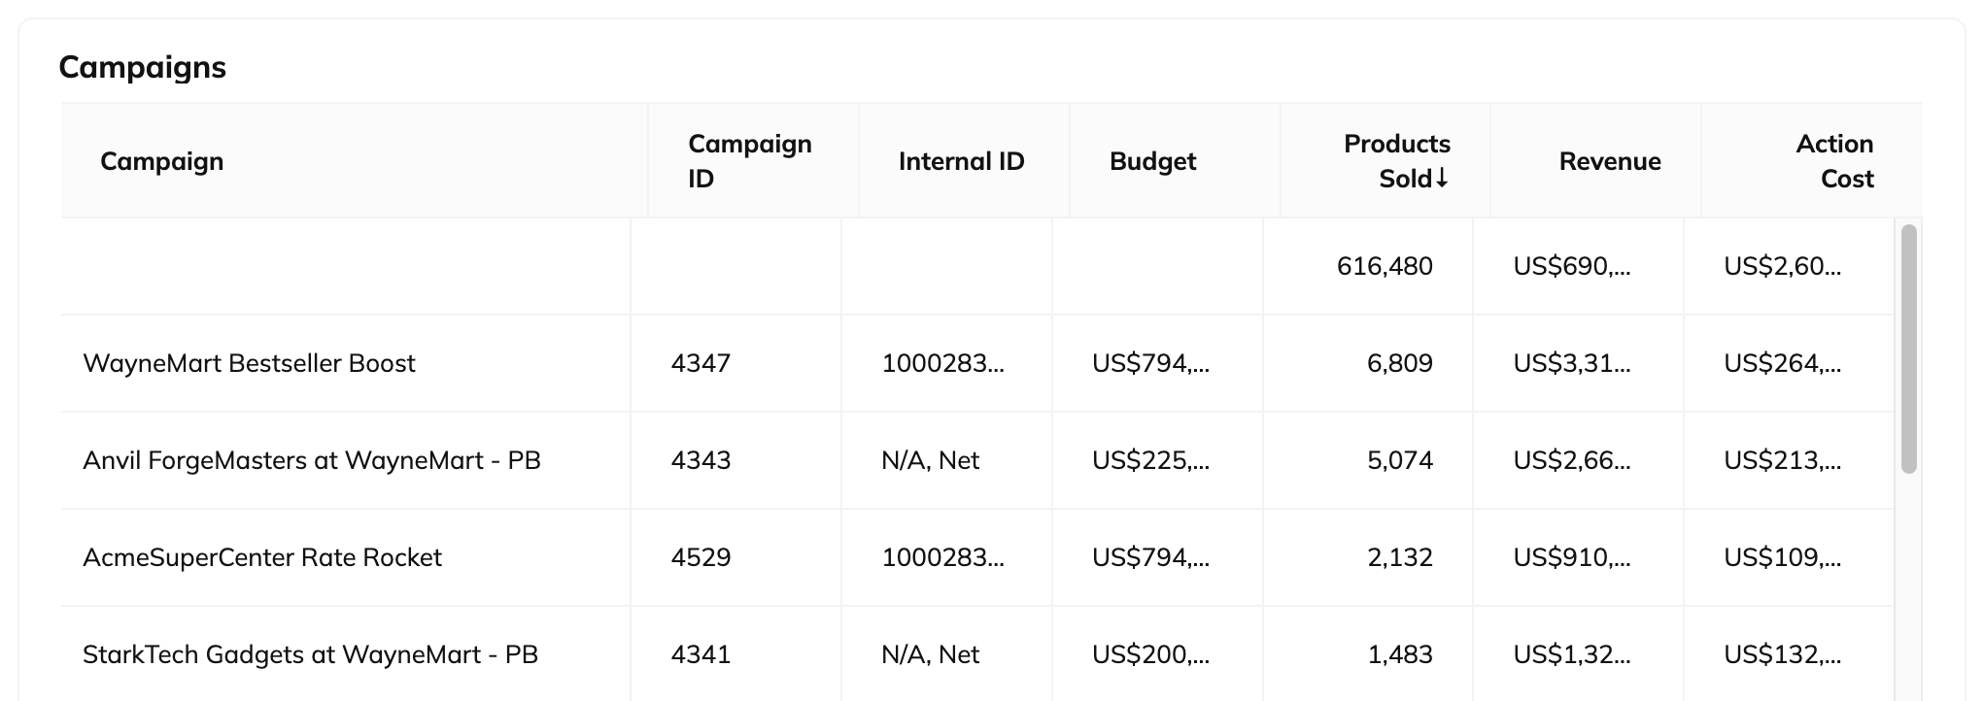The image size is (1984, 701).
Task: Click truncated budget US$225 cell
Action: tap(1150, 460)
